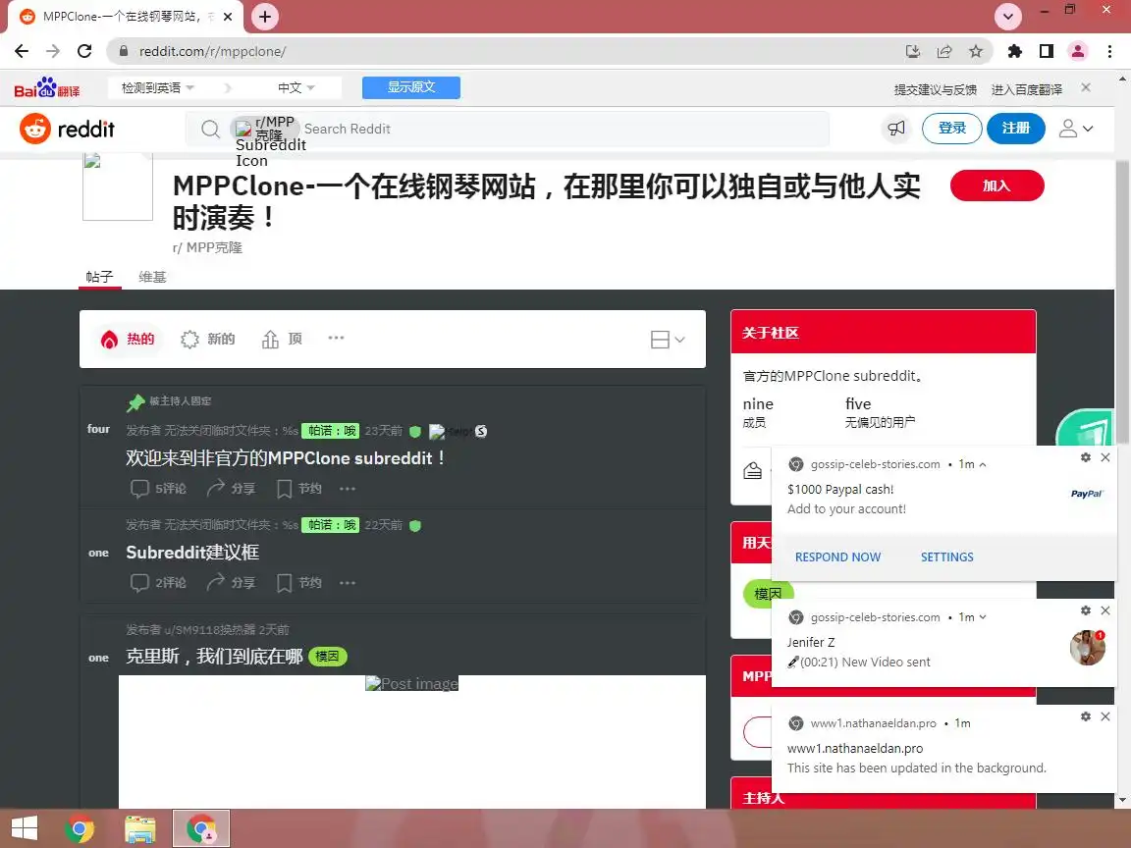
Task: Click the 登录 login button
Action: (x=951, y=129)
